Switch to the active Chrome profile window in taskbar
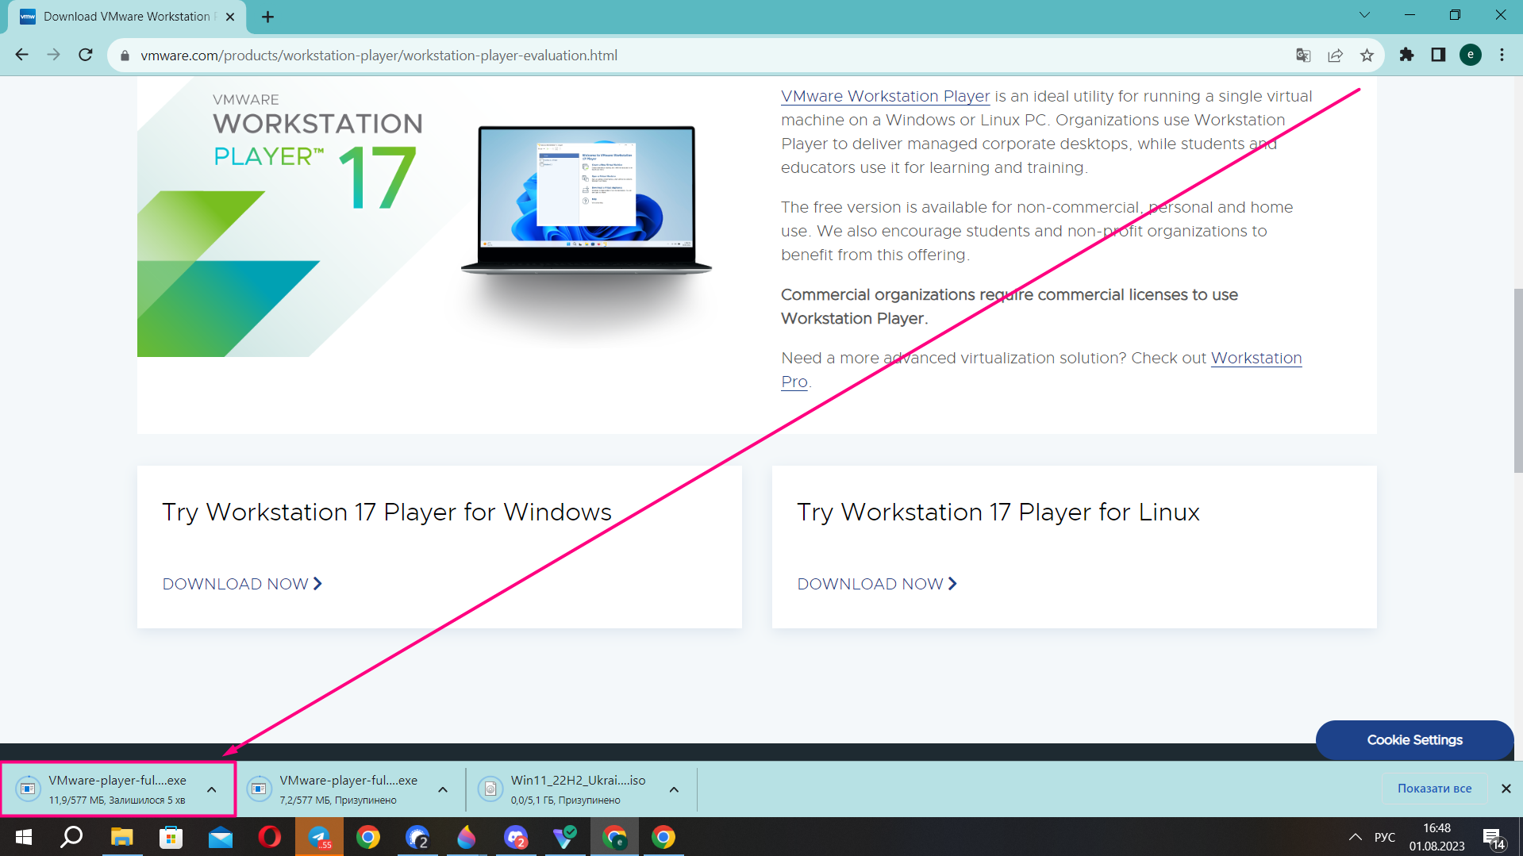This screenshot has width=1523, height=856. tap(614, 837)
